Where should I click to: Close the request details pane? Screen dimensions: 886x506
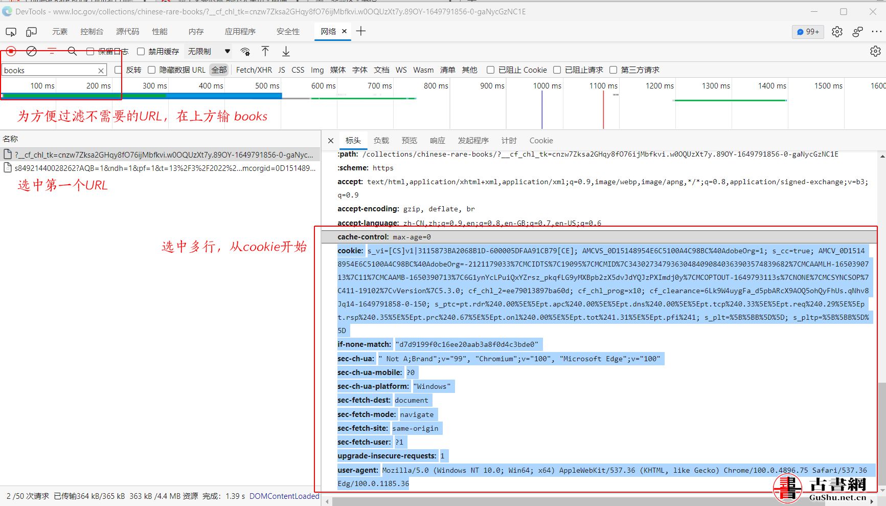click(x=331, y=141)
